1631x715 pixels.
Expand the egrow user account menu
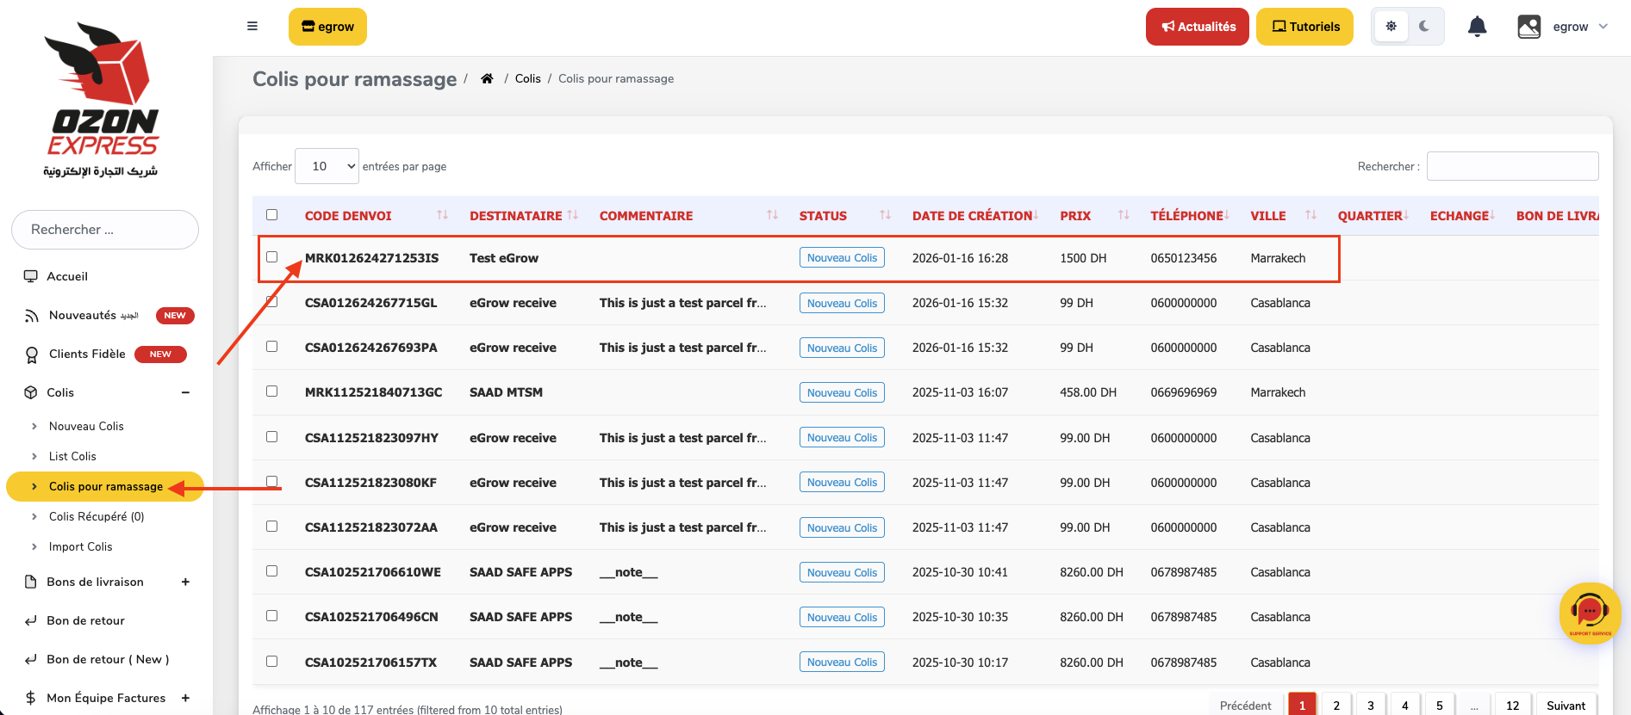click(x=1563, y=27)
